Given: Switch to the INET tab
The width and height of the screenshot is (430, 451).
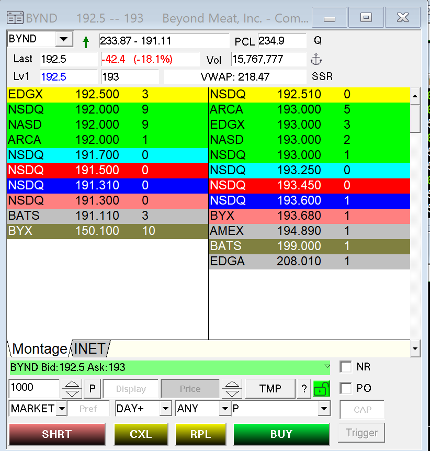Looking at the screenshot, I should pos(89,348).
